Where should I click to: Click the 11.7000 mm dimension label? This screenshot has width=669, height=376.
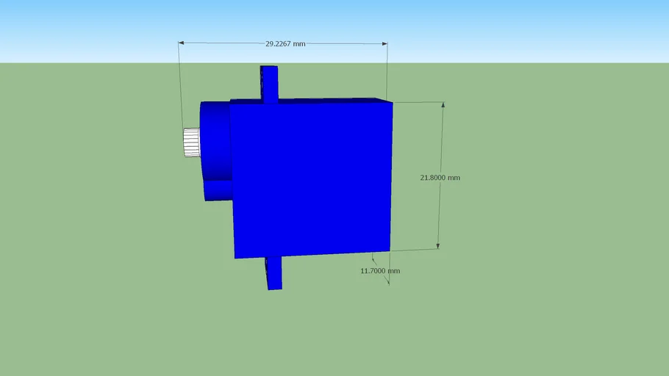[x=380, y=271]
